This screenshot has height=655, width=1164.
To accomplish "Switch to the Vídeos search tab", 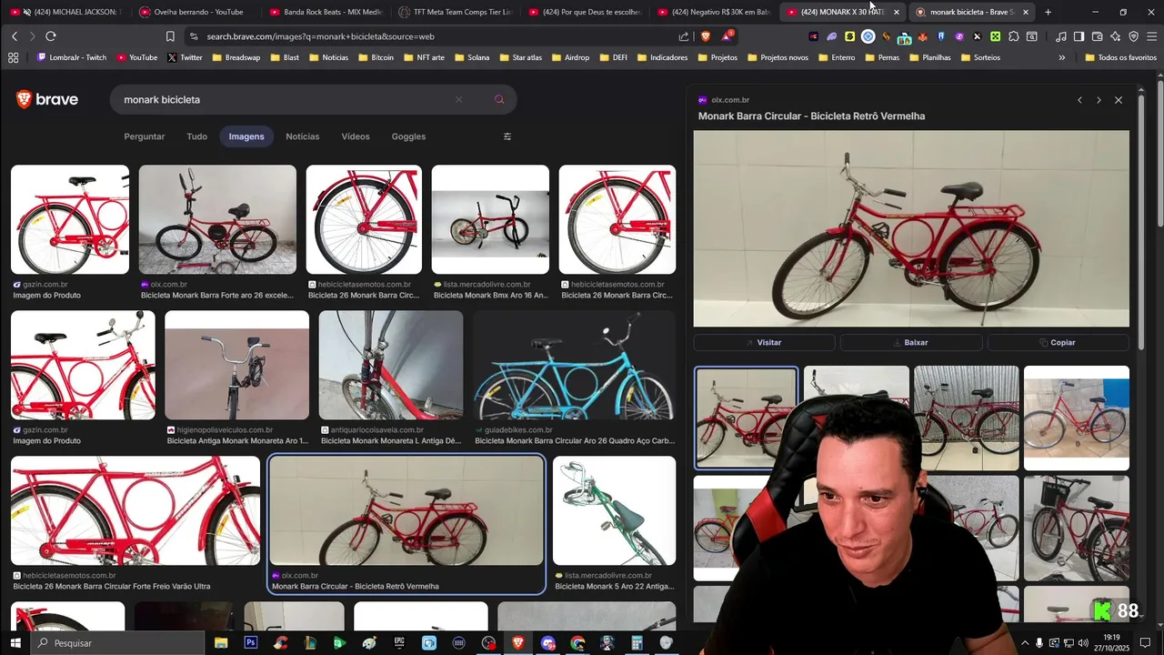I will (x=356, y=136).
